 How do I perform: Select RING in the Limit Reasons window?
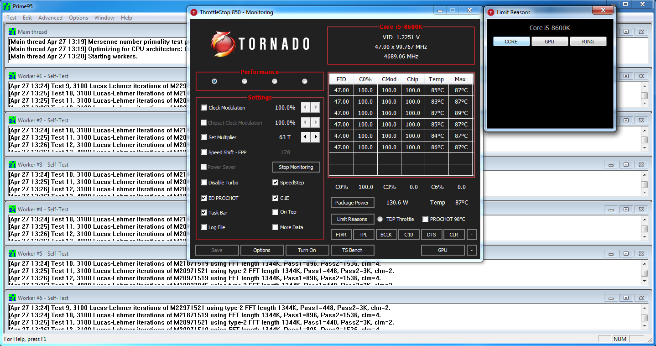point(588,42)
